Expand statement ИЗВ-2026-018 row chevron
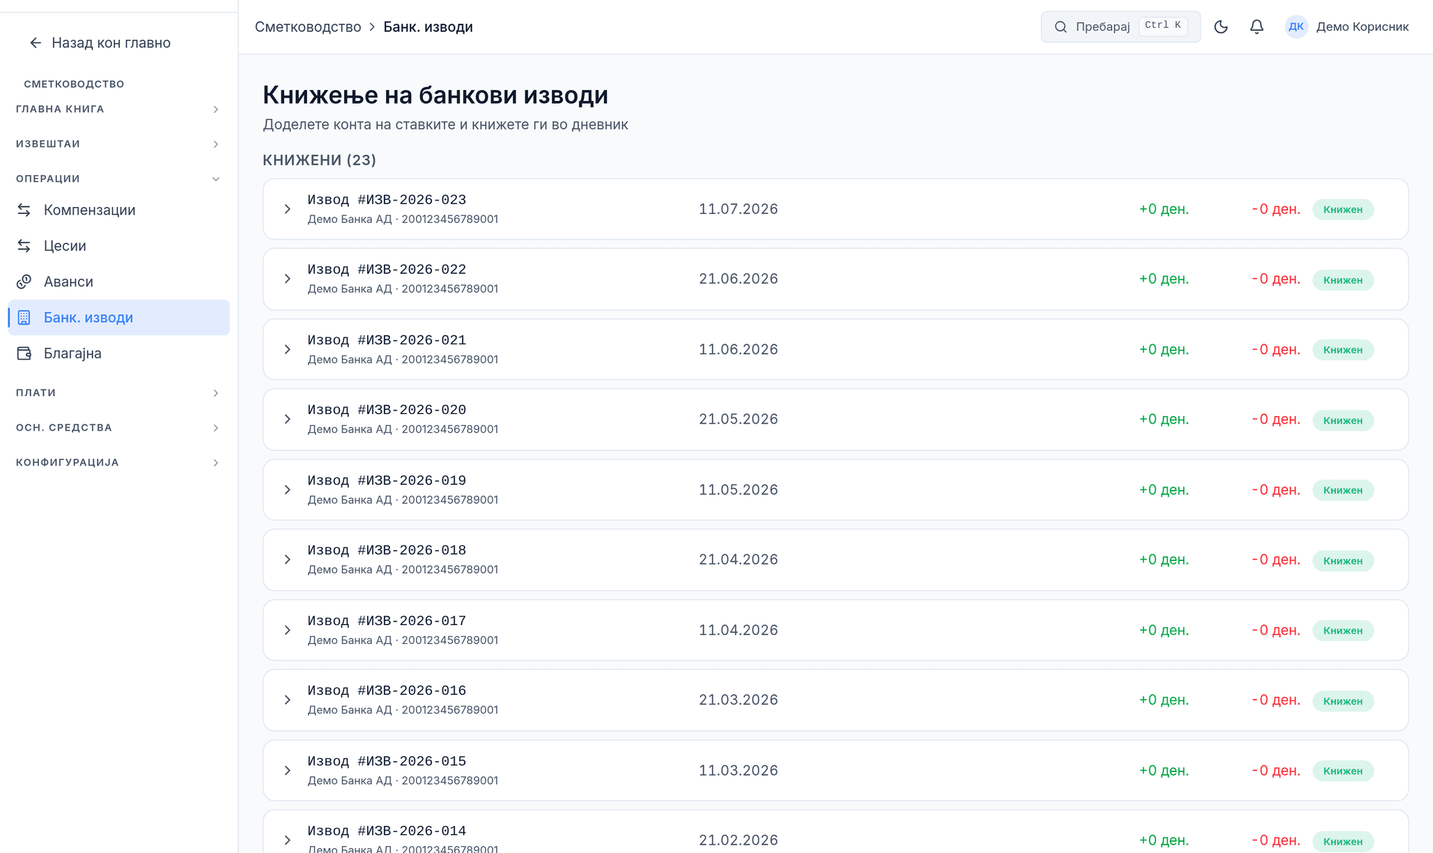Viewport: 1433px width, 853px height. pyautogui.click(x=287, y=560)
